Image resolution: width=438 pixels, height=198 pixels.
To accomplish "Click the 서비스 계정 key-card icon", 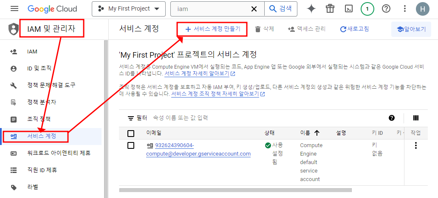I will pos(14,137).
